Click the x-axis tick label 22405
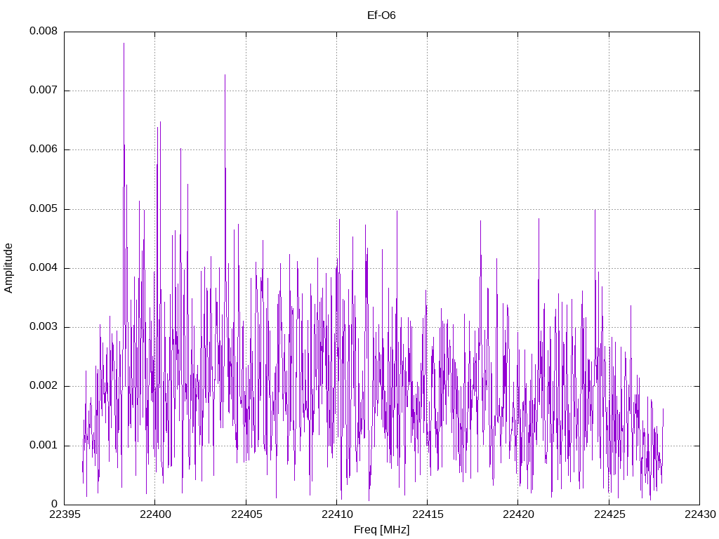The width and height of the screenshot is (719, 539). (246, 514)
